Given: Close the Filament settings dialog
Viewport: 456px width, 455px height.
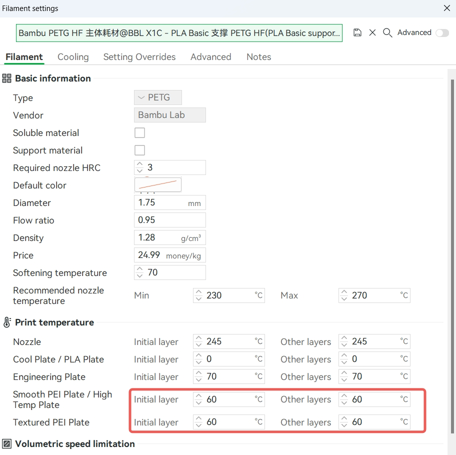Looking at the screenshot, I should pyautogui.click(x=447, y=8).
